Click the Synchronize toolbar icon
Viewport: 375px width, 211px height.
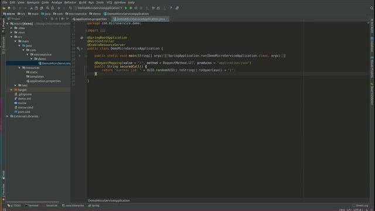[14, 8]
